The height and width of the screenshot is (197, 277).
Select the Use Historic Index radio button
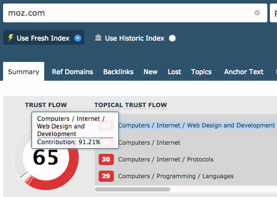pos(172,38)
